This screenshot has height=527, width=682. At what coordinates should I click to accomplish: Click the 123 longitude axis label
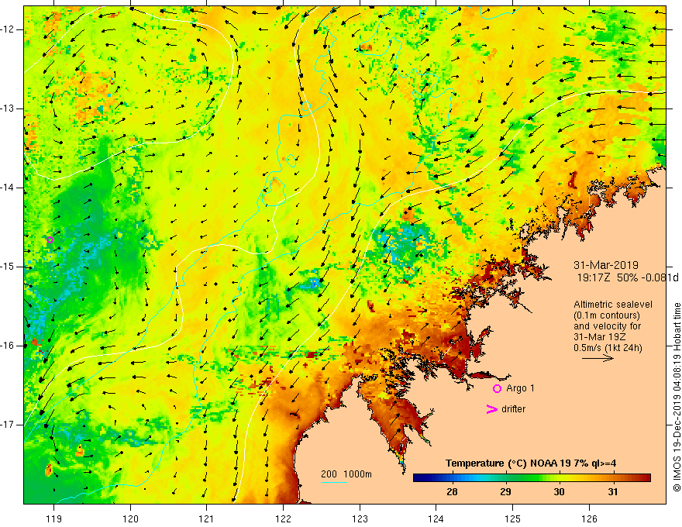pyautogui.click(x=360, y=518)
